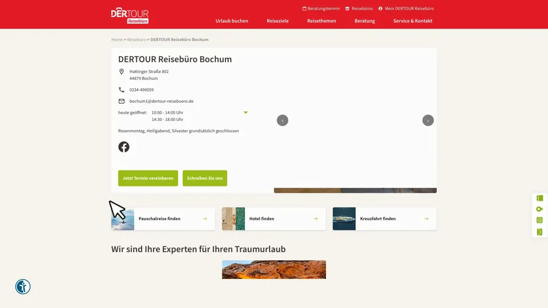Open the Urlaub buchen menu
The image size is (548, 308).
[x=232, y=21]
